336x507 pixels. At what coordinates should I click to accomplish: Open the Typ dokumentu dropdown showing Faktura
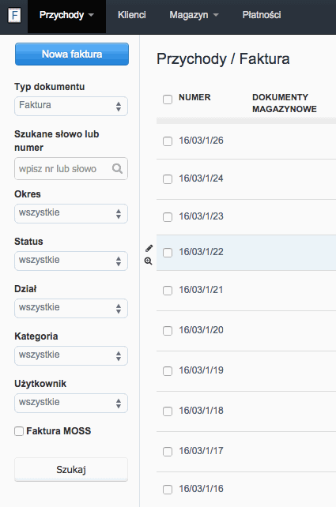(71, 106)
